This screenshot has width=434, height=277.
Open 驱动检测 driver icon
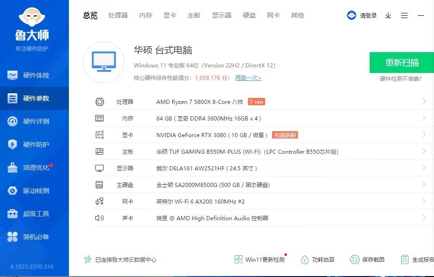(12, 191)
